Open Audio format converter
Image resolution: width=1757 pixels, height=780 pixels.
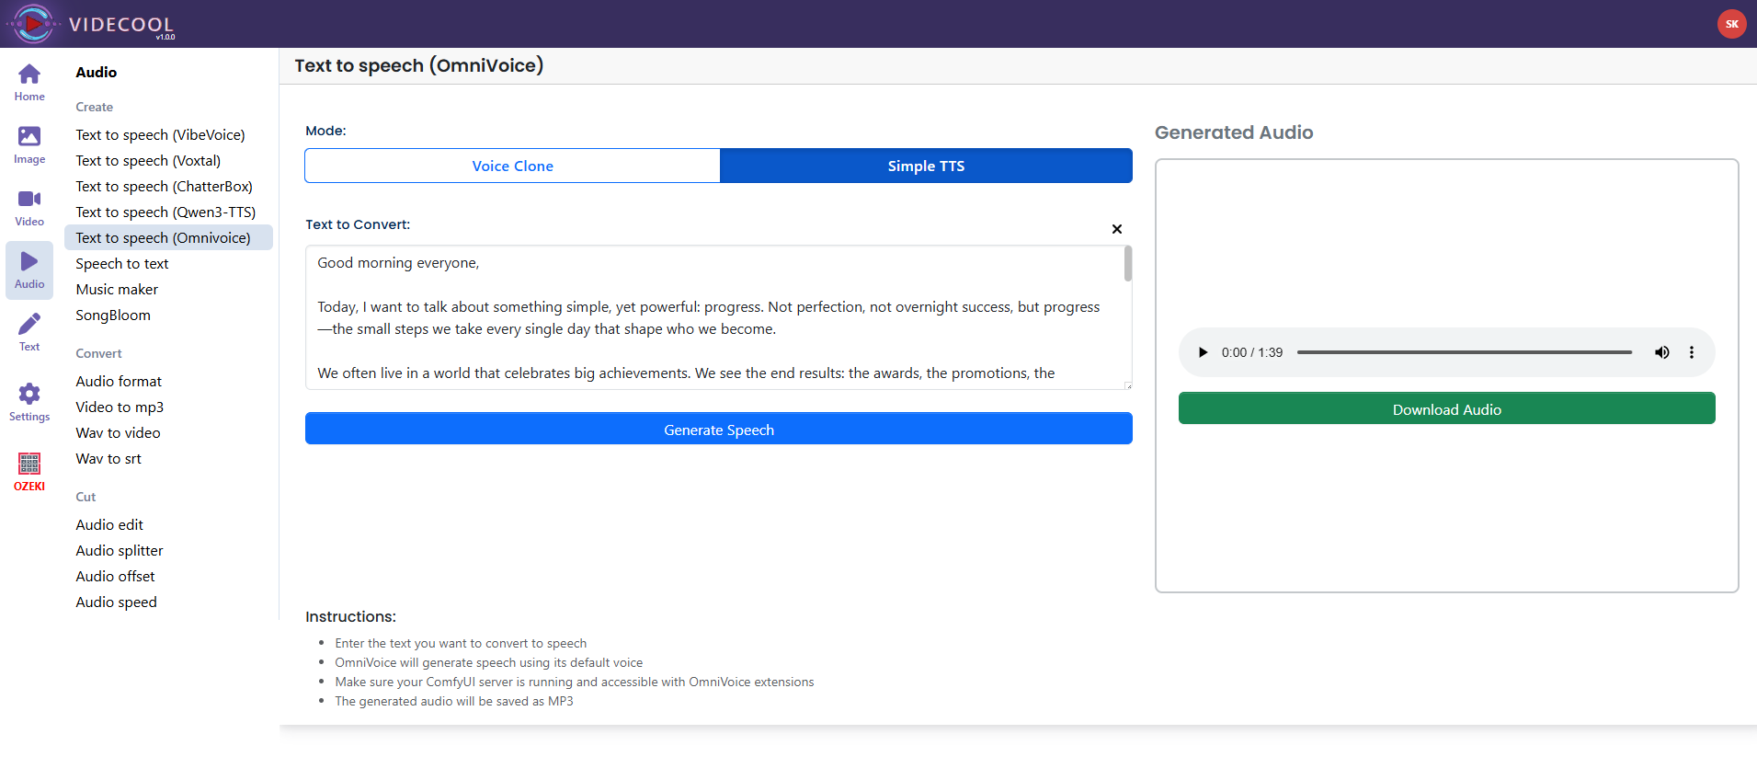(x=119, y=381)
